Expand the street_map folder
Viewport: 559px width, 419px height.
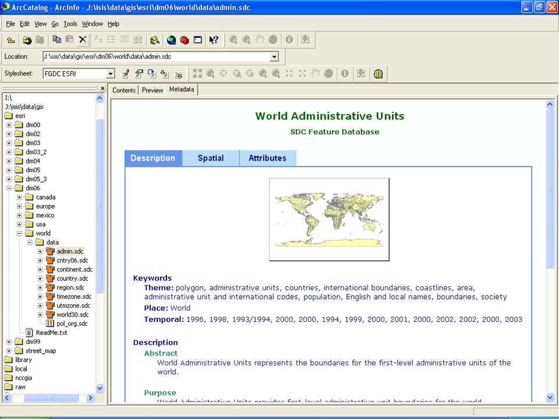[x=9, y=351]
